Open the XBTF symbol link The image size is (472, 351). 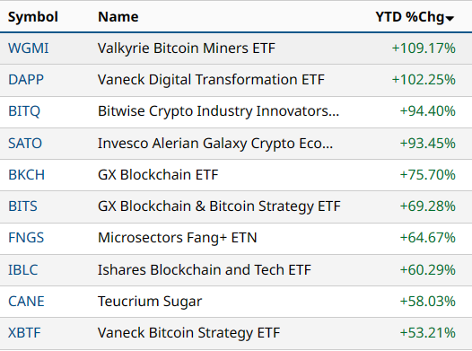coord(24,333)
